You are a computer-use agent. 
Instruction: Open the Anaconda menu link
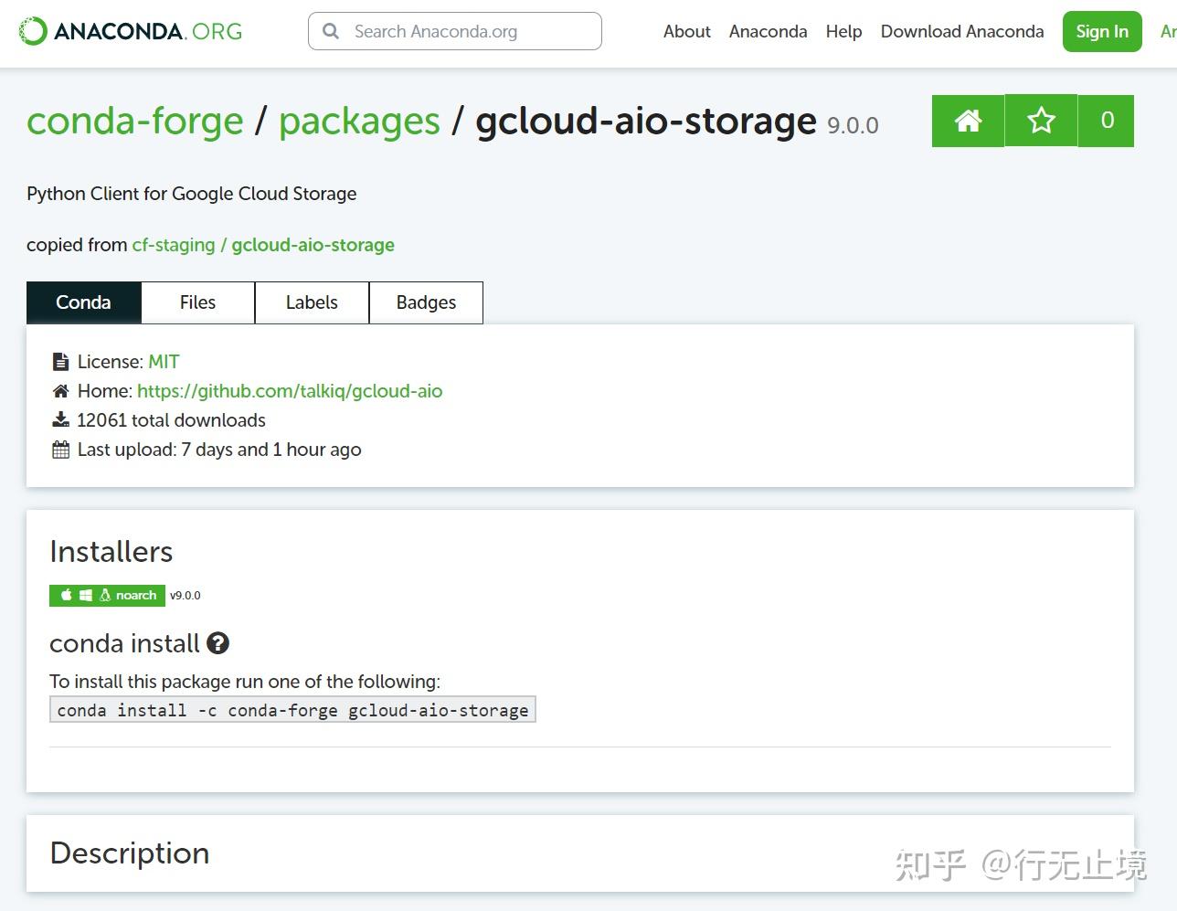click(x=768, y=31)
